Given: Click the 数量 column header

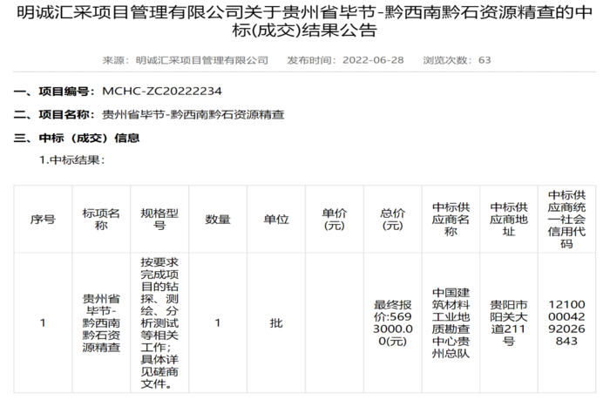Looking at the screenshot, I should 218,220.
